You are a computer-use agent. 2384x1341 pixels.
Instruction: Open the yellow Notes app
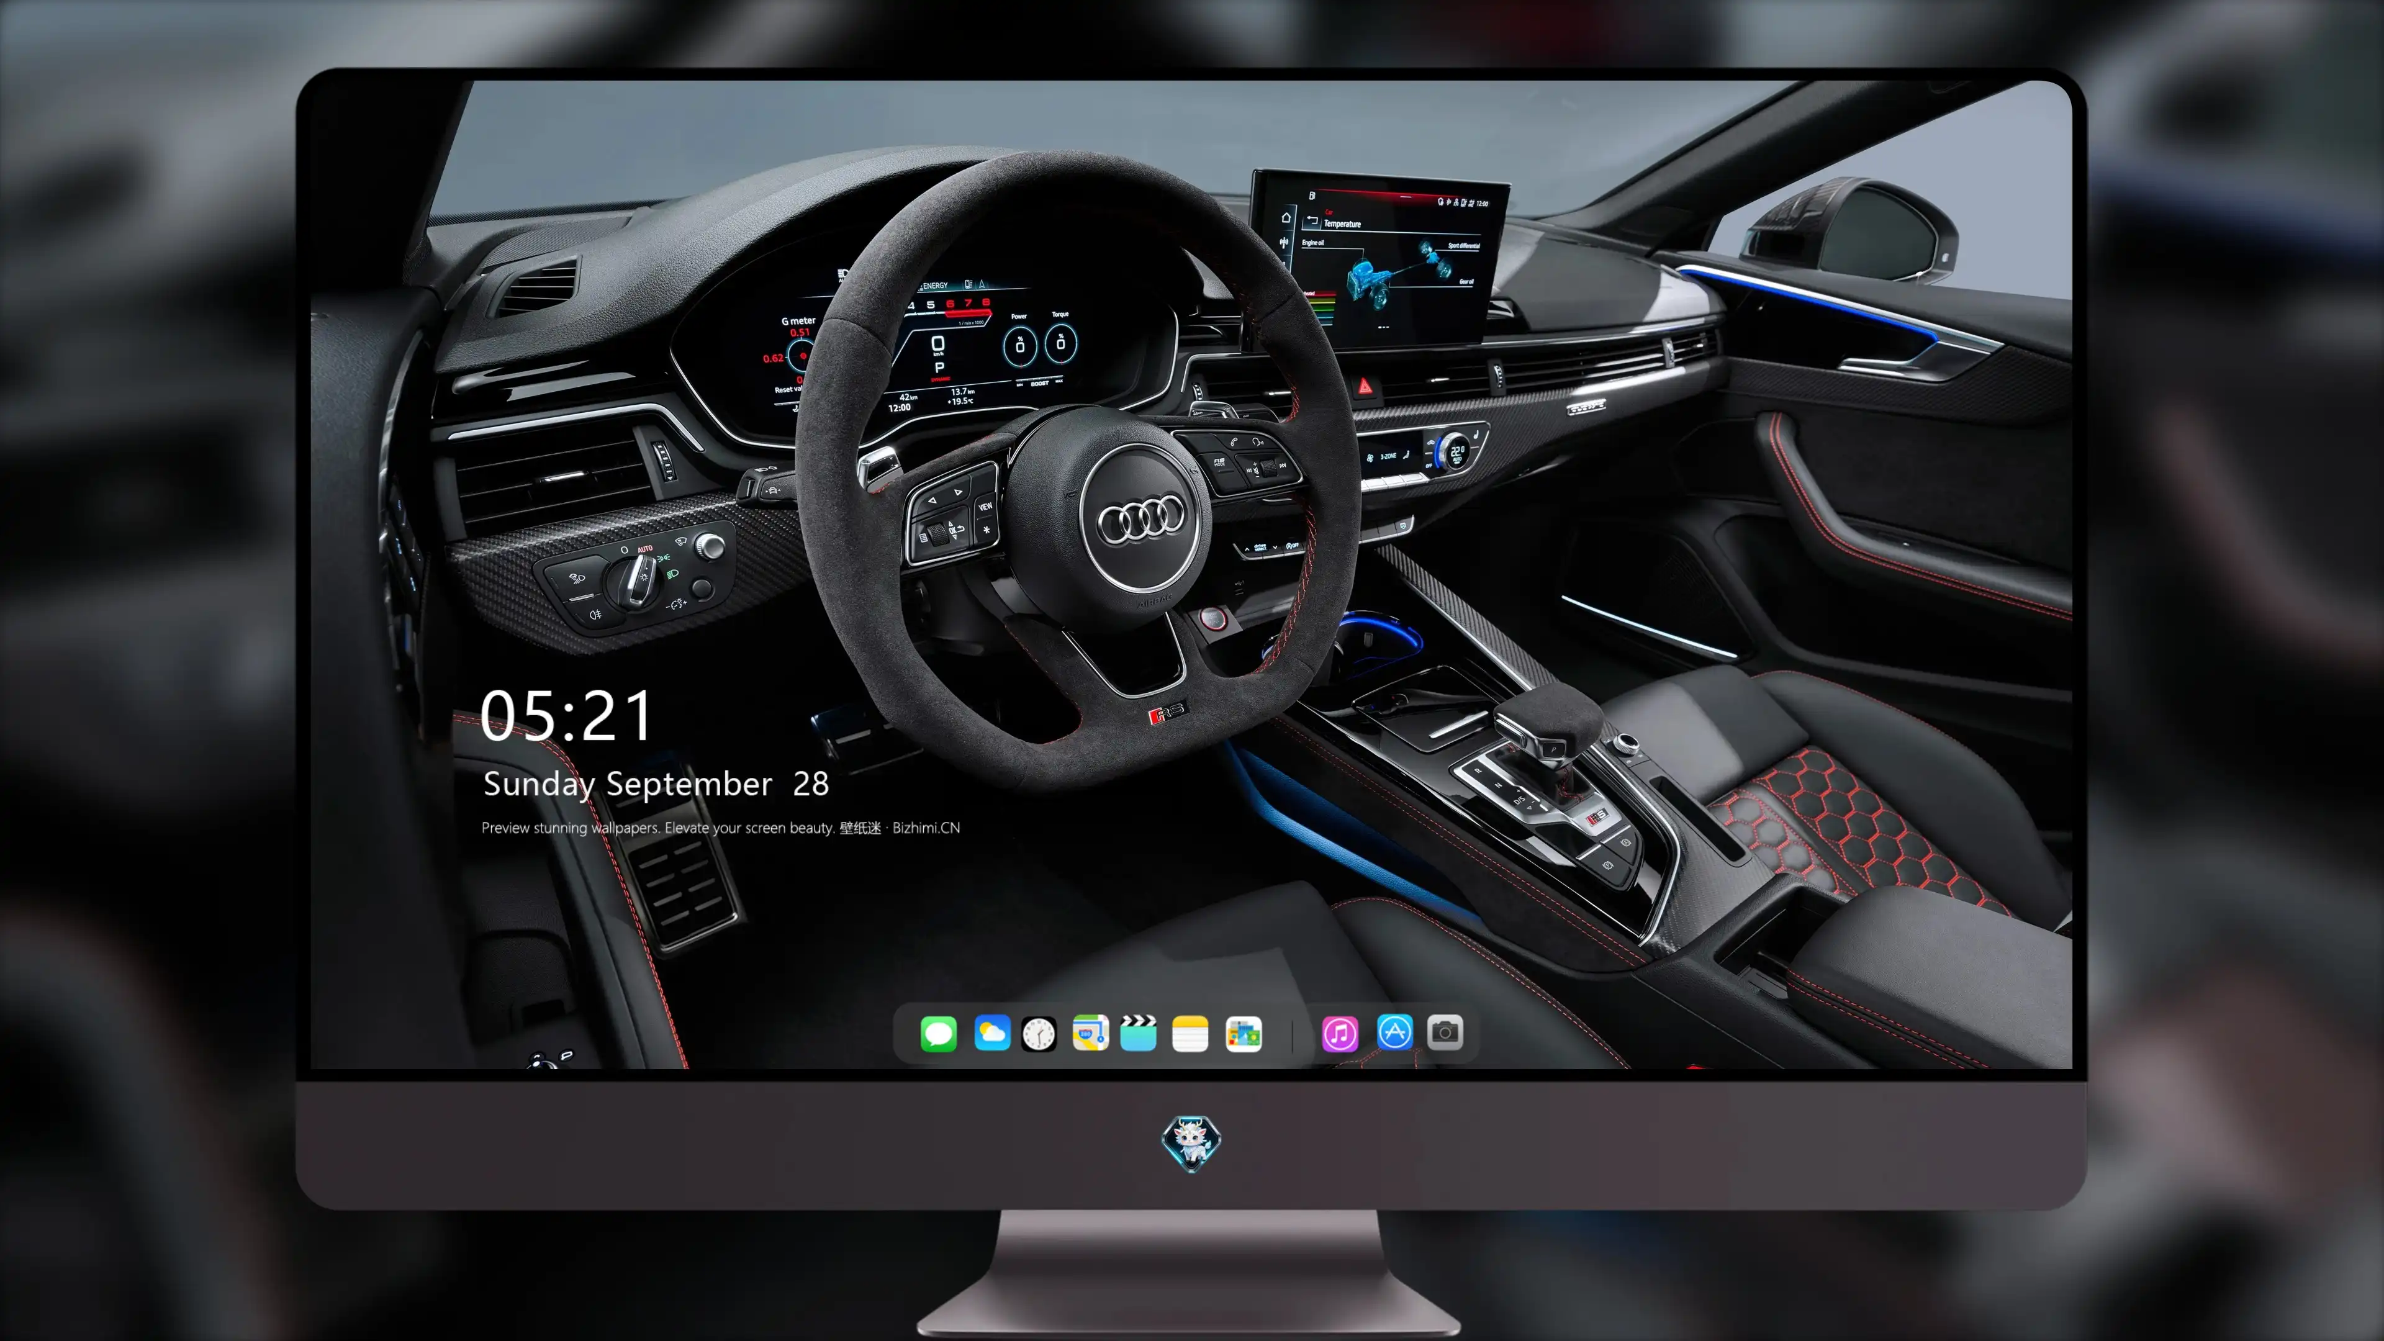click(1190, 1034)
